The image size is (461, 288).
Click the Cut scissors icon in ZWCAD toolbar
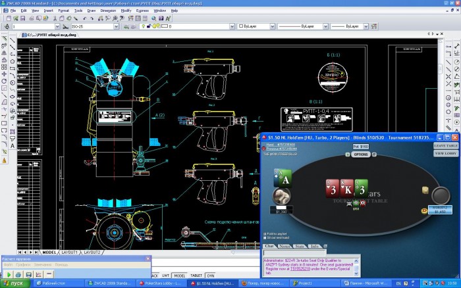click(x=55, y=18)
